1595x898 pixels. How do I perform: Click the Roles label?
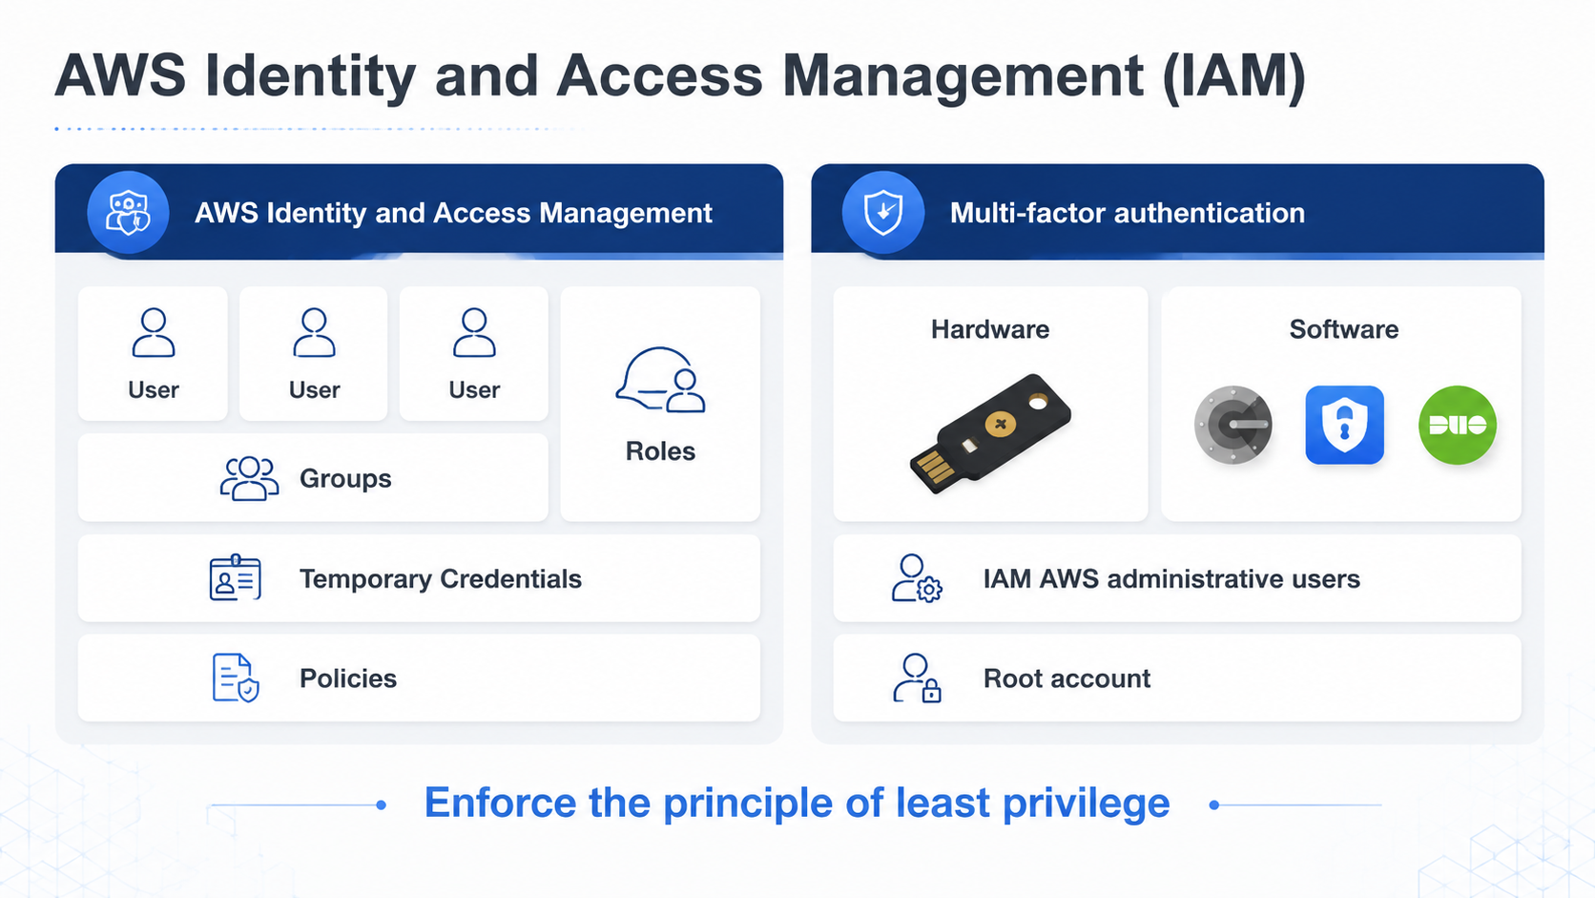[x=660, y=451]
